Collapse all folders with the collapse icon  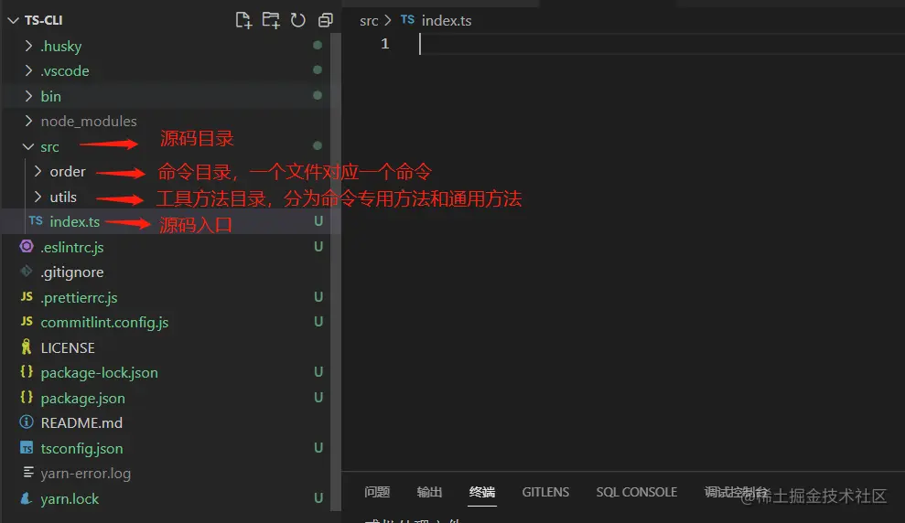tap(326, 20)
